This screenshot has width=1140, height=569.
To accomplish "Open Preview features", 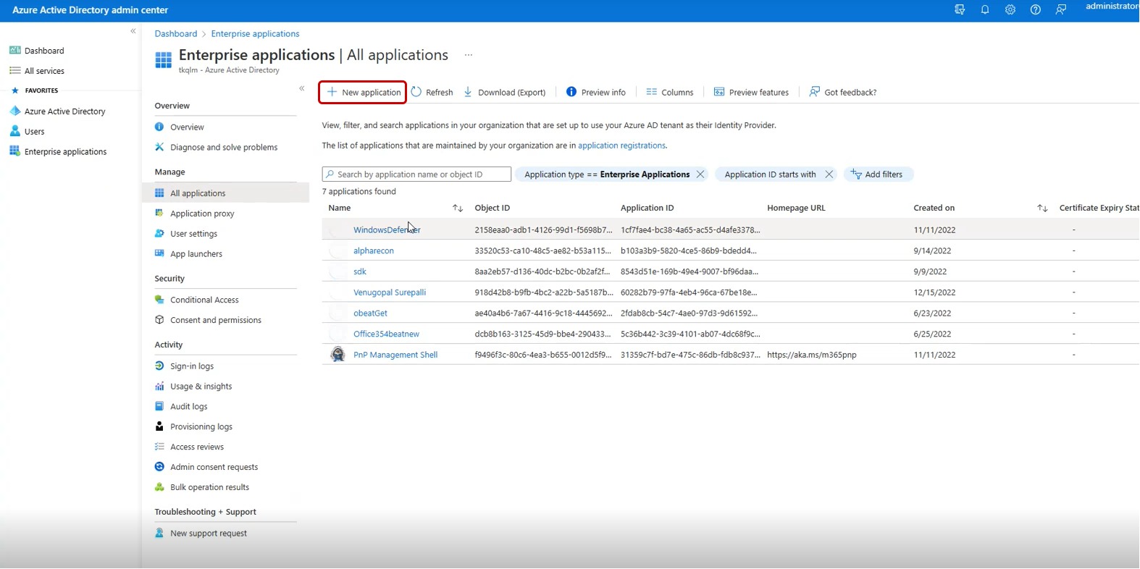I will [x=751, y=92].
